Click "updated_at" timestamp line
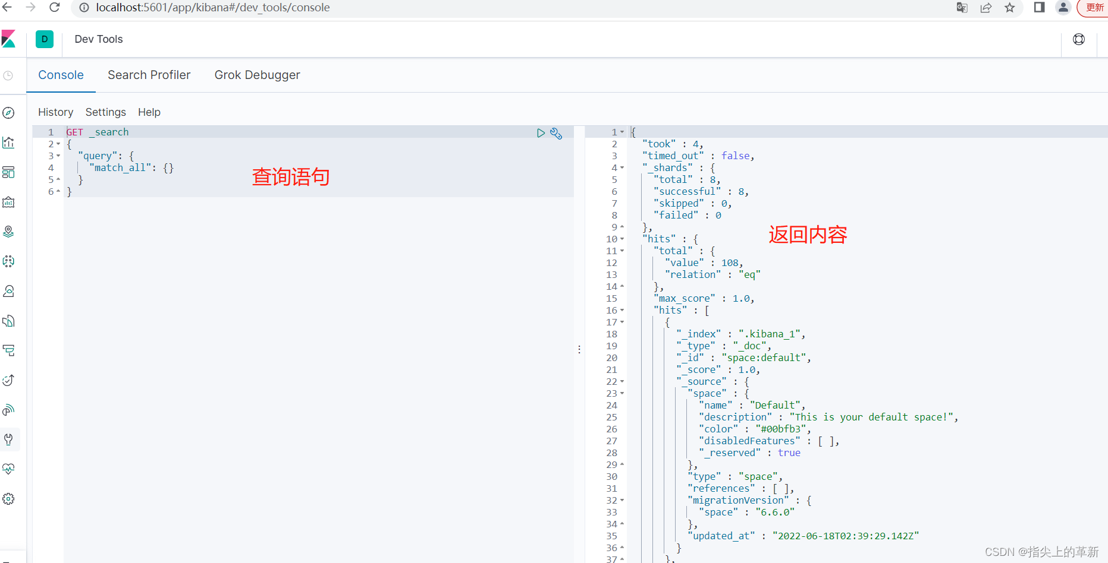This screenshot has height=563, width=1108. [x=803, y=536]
